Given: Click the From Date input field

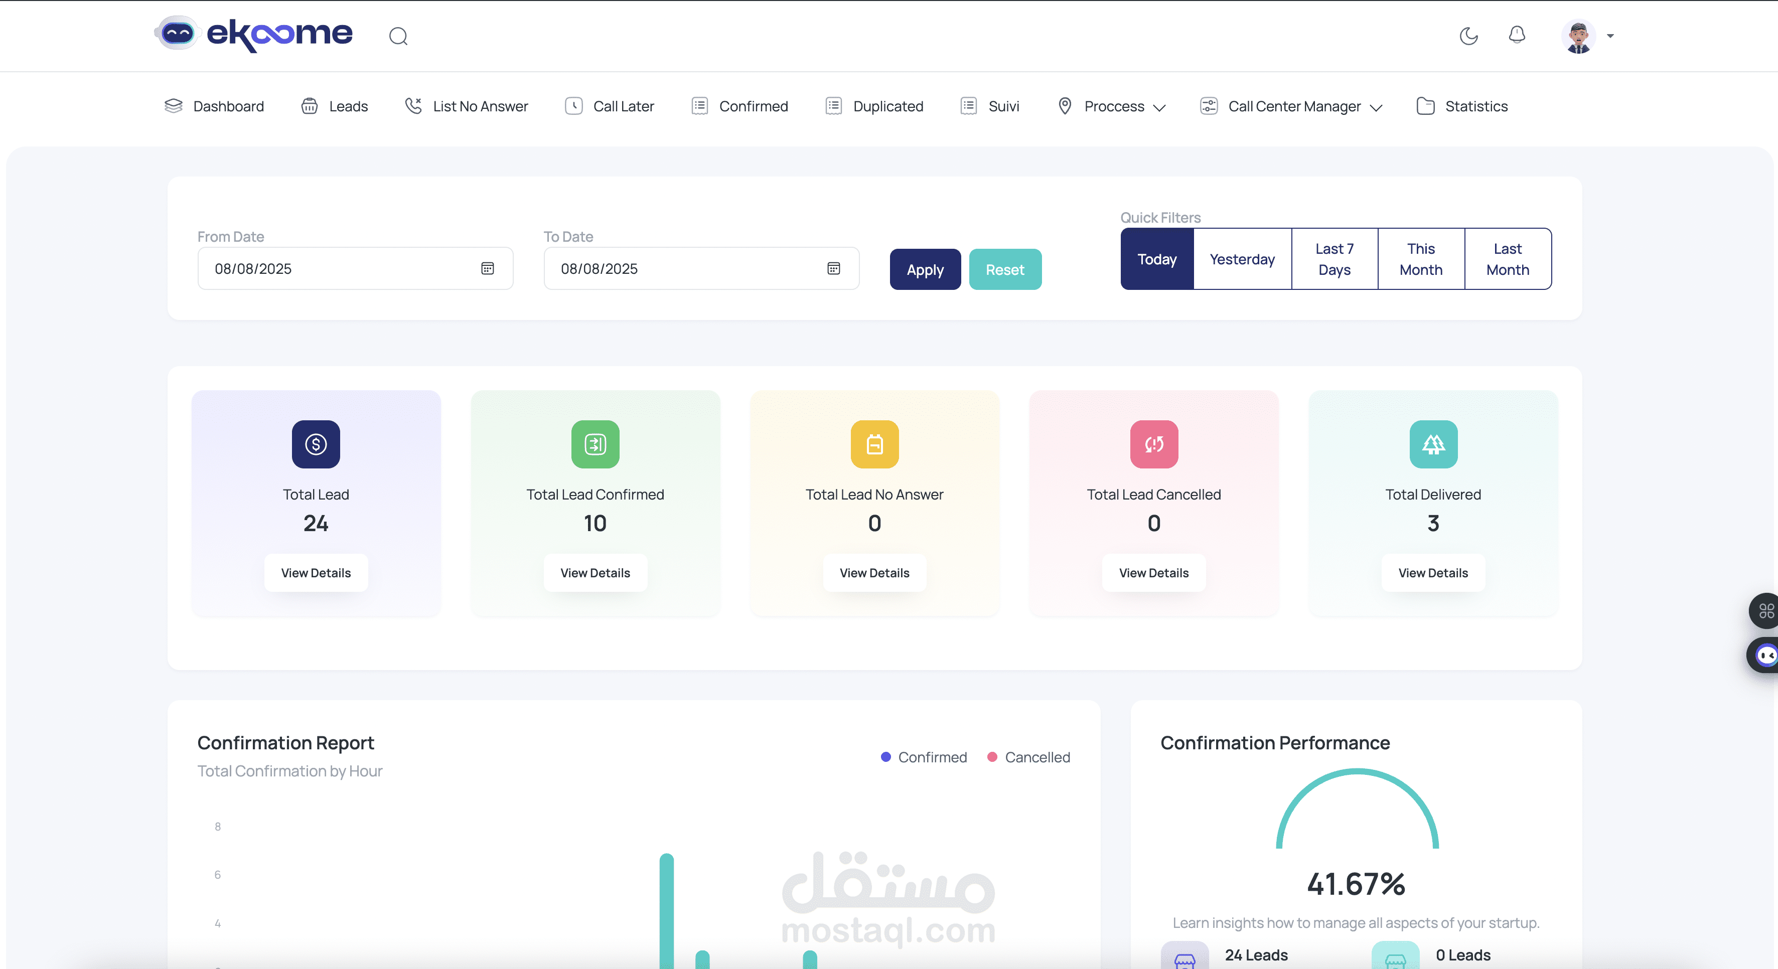Looking at the screenshot, I should (355, 268).
